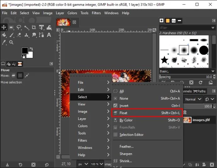The height and width of the screenshot is (168, 217).
Task: Set move mode to layer
Action: tap(14, 76)
